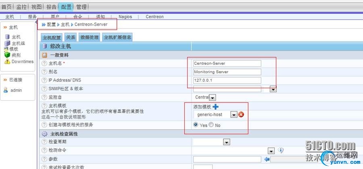
Task: Open the 管理 top menu
Action: pos(81,7)
